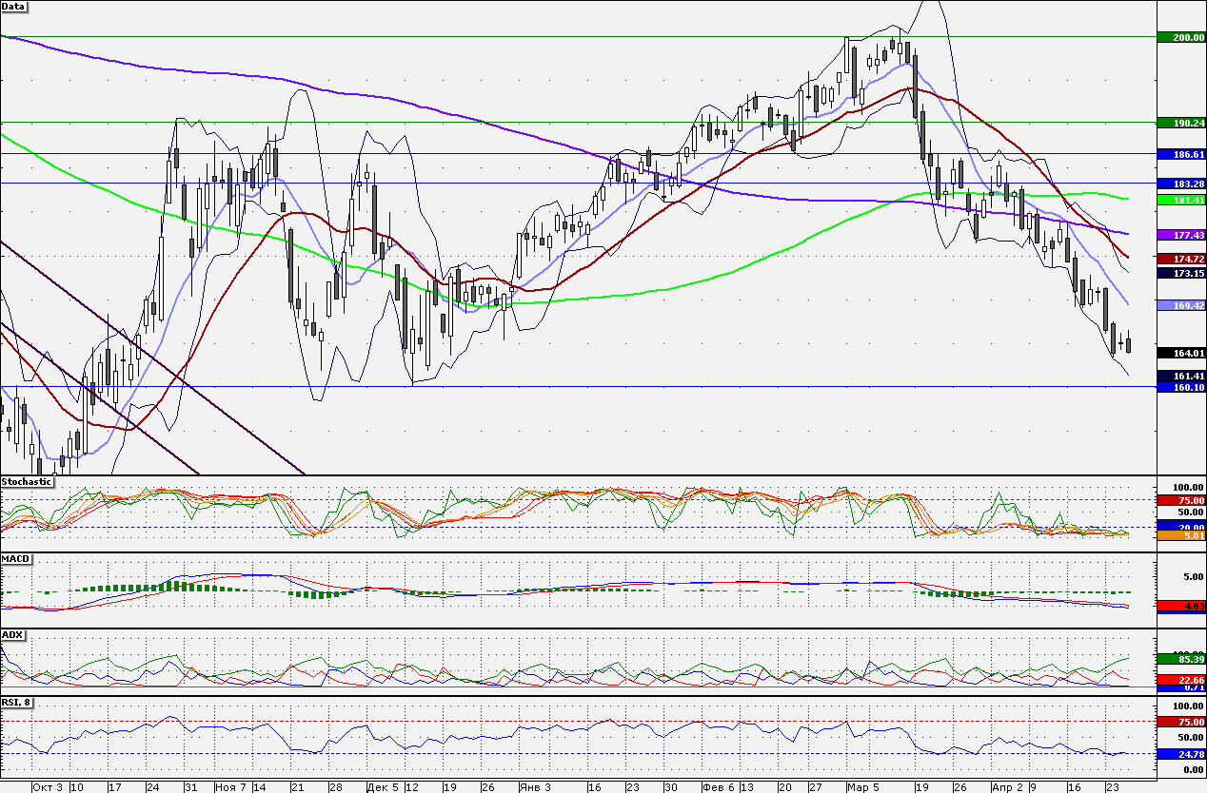Click the 160.10 support level tag
Image resolution: width=1207 pixels, height=793 pixels.
(1180, 387)
